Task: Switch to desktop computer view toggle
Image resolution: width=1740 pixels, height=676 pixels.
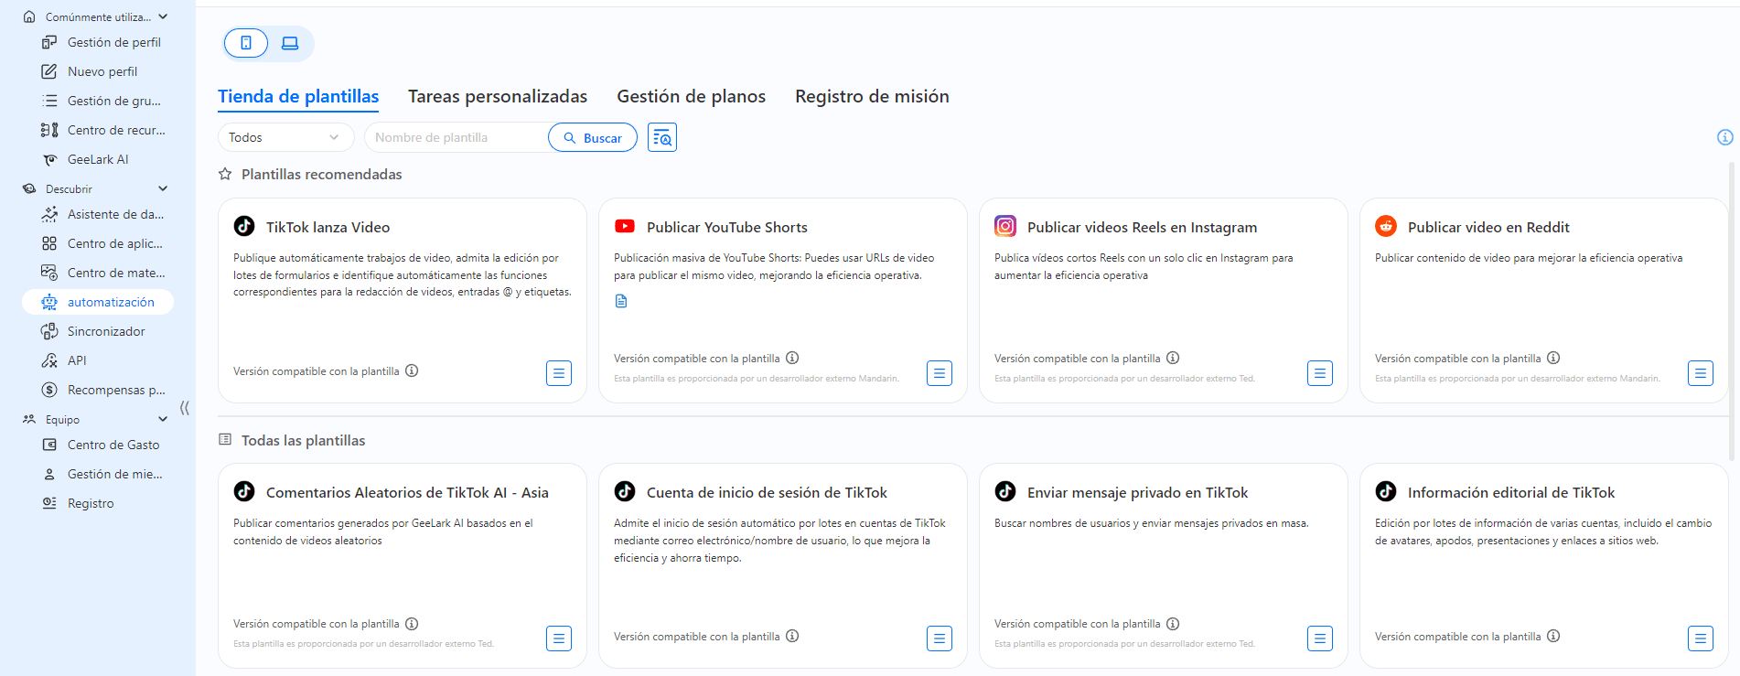Action: (x=290, y=43)
